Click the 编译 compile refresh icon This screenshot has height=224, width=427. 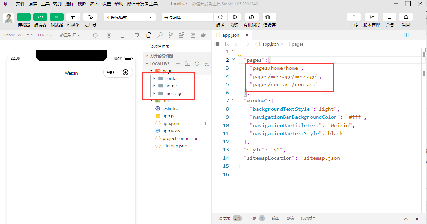220,17
